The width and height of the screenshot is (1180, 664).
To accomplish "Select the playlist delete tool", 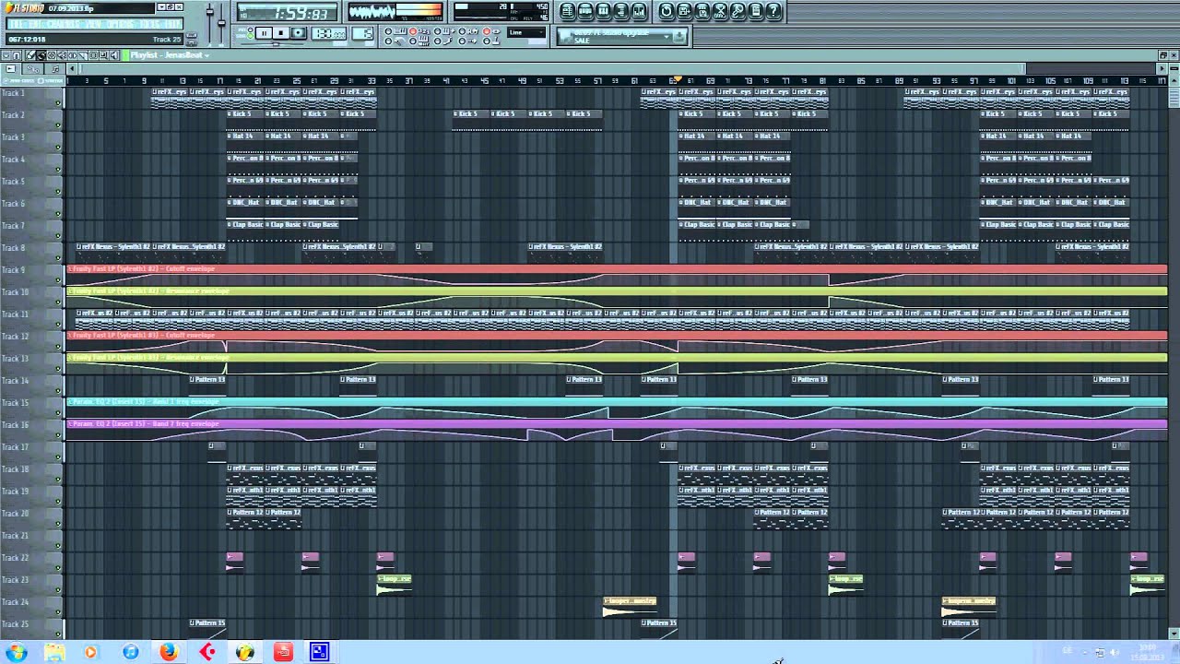I will [52, 55].
